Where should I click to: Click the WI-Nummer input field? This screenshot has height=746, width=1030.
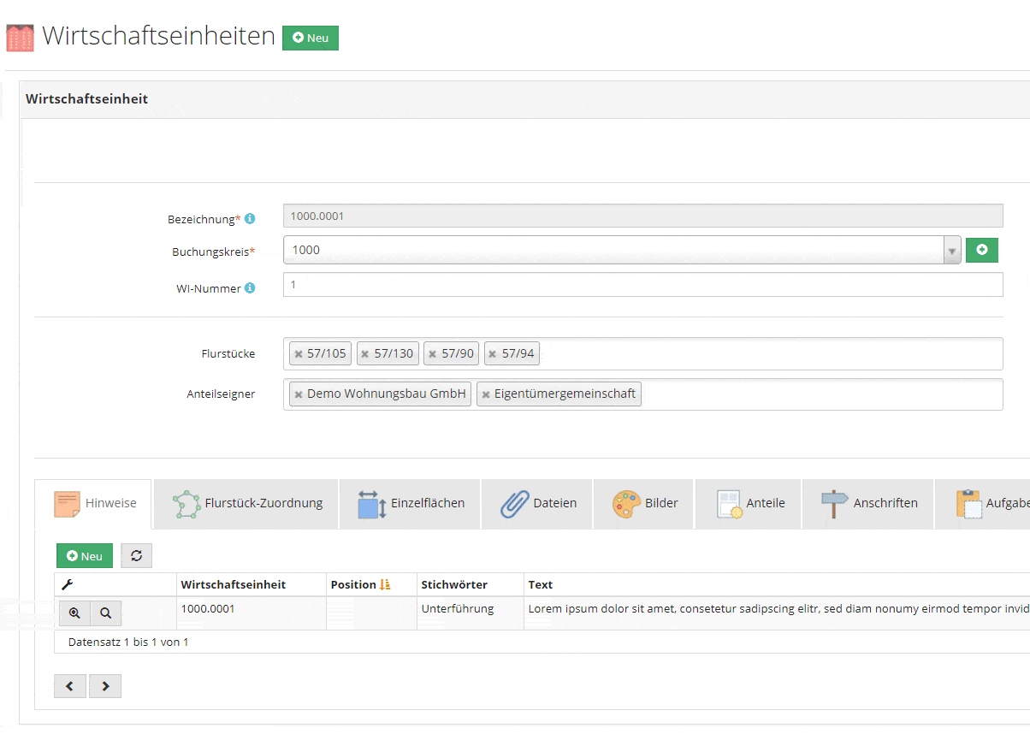(642, 285)
